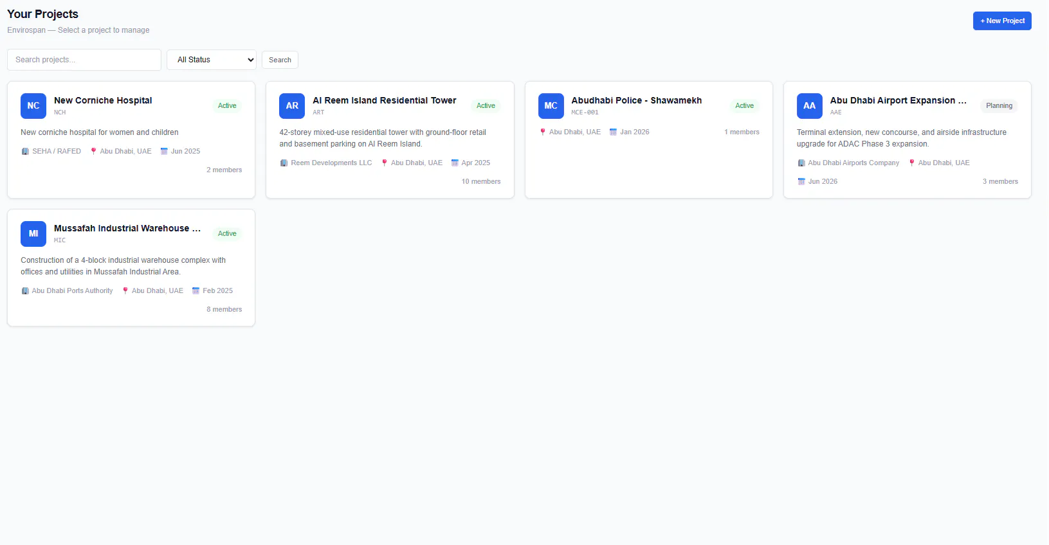1049x545 pixels.
Task: Open Al Reem Island Residential Tower title
Action: (x=385, y=100)
